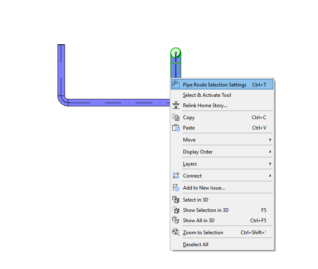
Task: Copy the selected pipe route
Action: pos(222,118)
